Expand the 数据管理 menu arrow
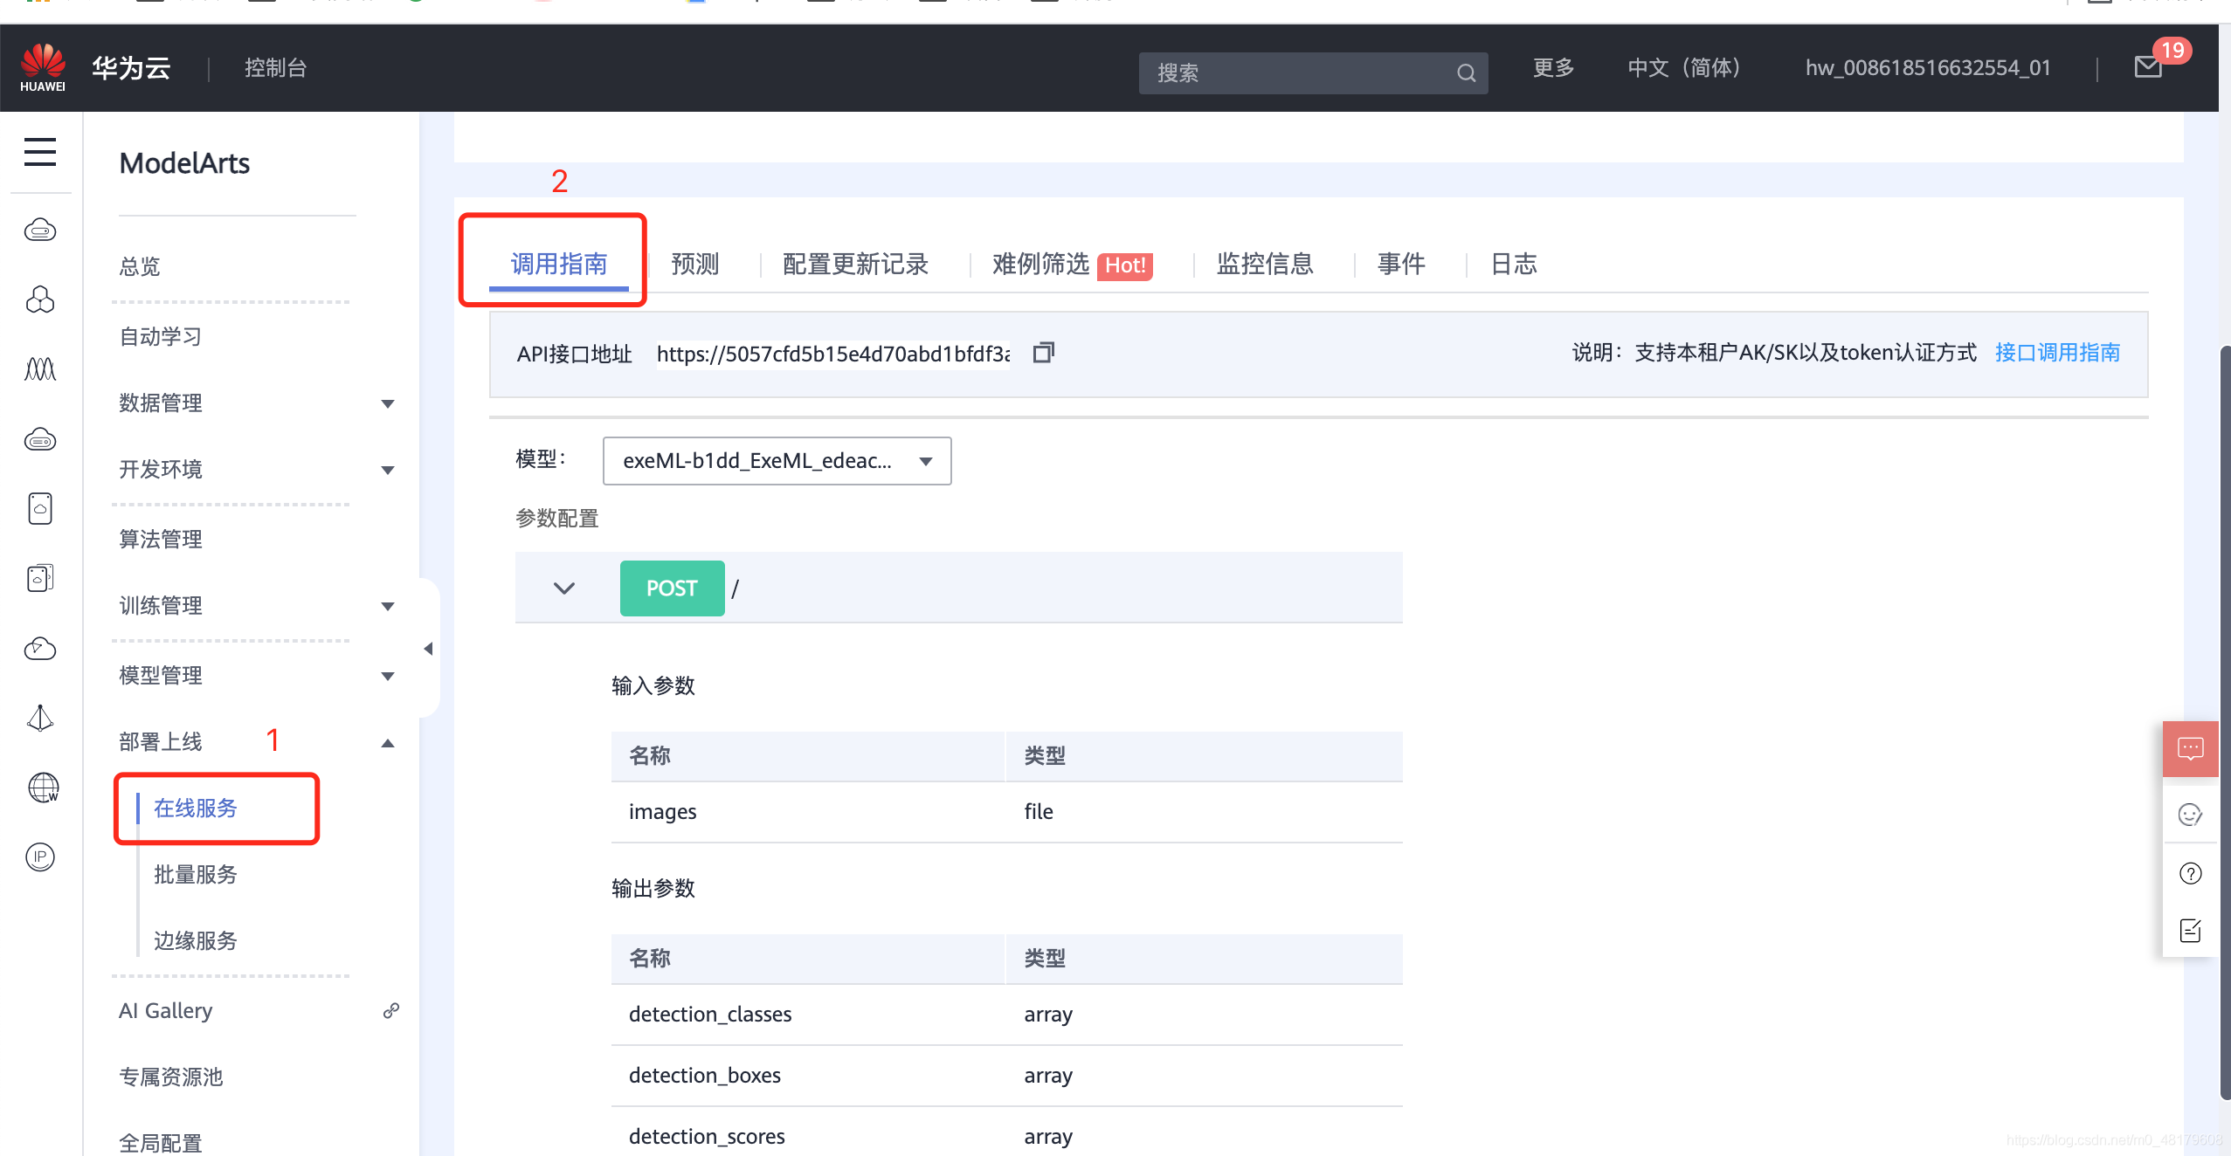Screen dimensions: 2231x1156 point(388,403)
